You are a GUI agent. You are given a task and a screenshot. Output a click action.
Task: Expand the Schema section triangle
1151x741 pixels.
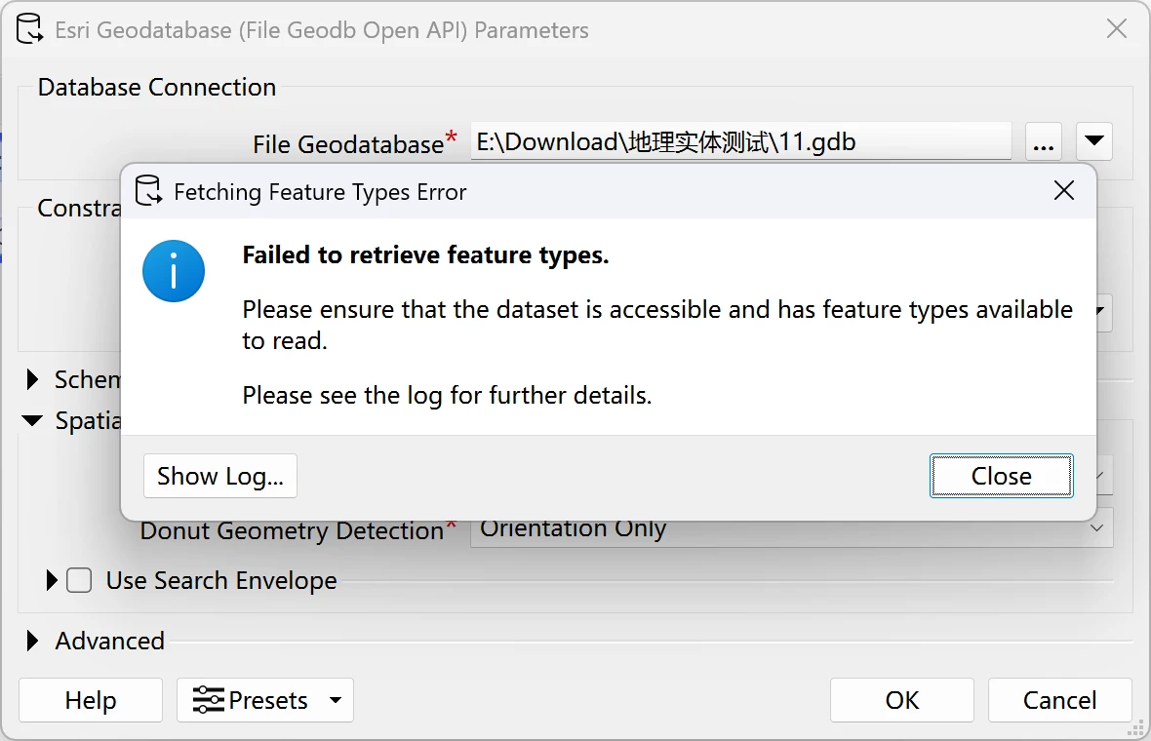[32, 379]
